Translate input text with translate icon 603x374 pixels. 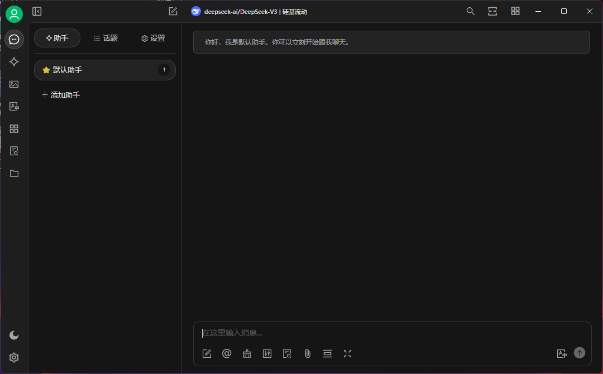coord(562,354)
